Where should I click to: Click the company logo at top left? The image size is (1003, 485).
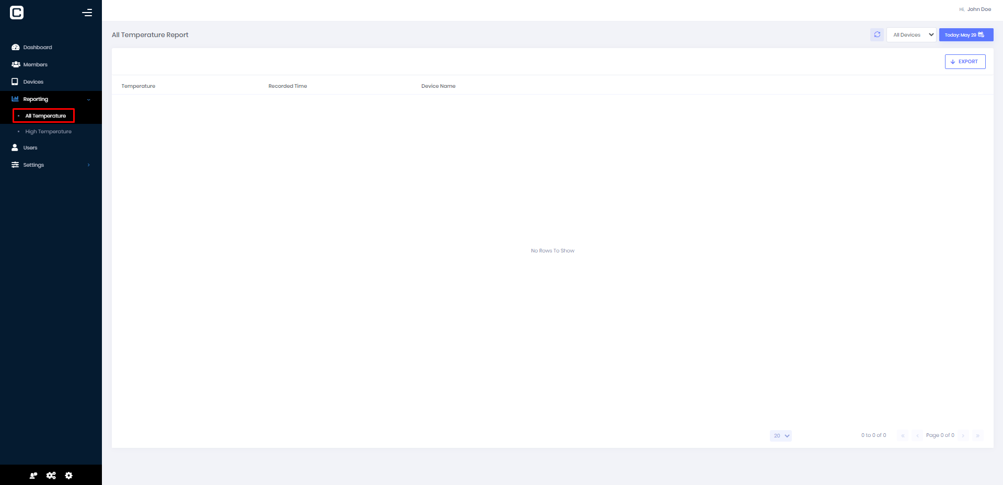pos(16,12)
